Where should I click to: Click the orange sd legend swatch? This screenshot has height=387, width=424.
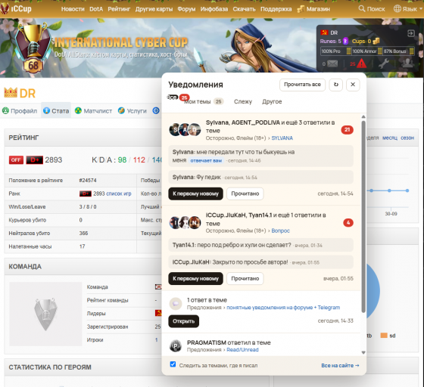click(x=384, y=336)
